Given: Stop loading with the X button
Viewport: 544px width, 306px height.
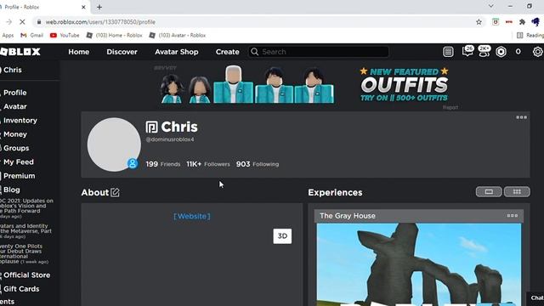Looking at the screenshot, I should click(x=22, y=22).
